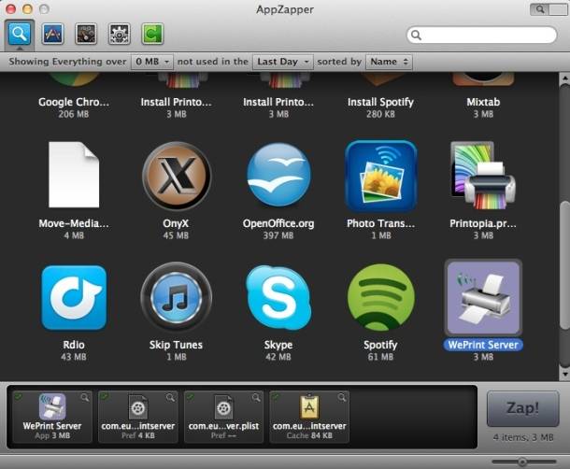The height and width of the screenshot is (469, 570).
Task: Select the Printopia preference pane icon
Action: (x=483, y=176)
